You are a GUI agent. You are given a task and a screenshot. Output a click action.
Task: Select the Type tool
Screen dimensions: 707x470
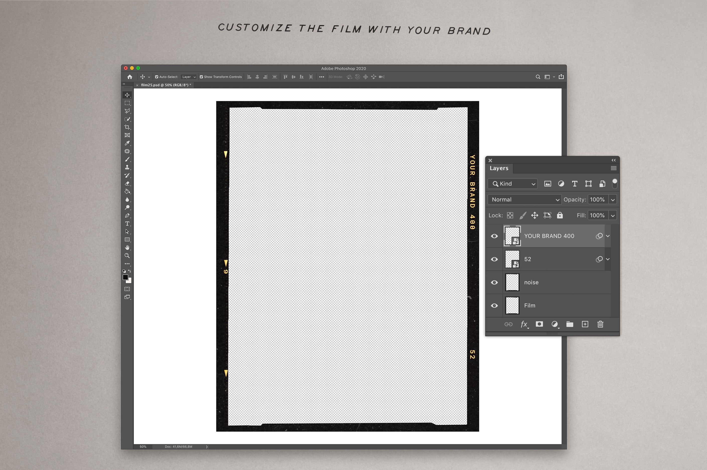click(127, 224)
